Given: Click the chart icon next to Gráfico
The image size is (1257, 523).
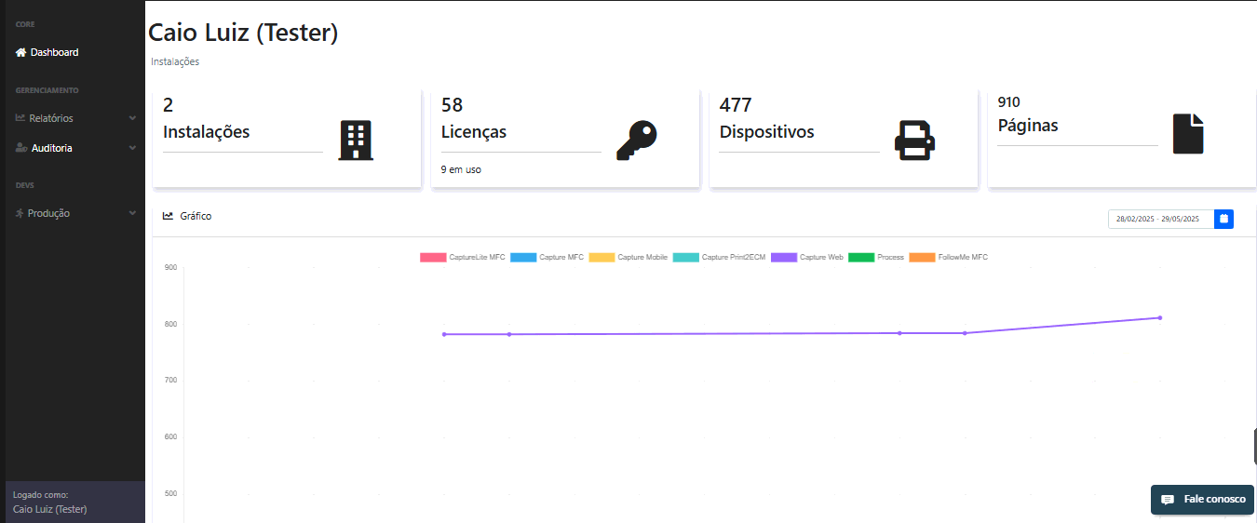Looking at the screenshot, I should pyautogui.click(x=168, y=216).
